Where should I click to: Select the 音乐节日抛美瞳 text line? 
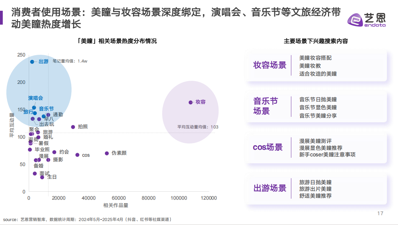[318, 99]
